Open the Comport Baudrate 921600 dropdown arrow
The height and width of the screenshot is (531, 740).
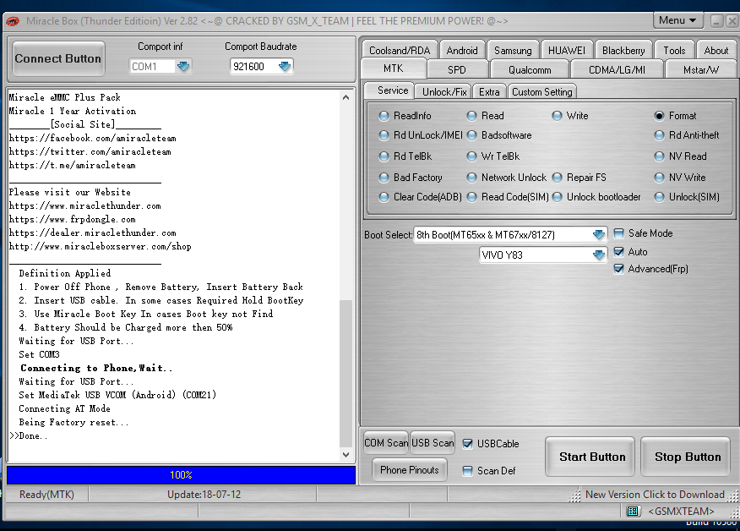coord(284,66)
